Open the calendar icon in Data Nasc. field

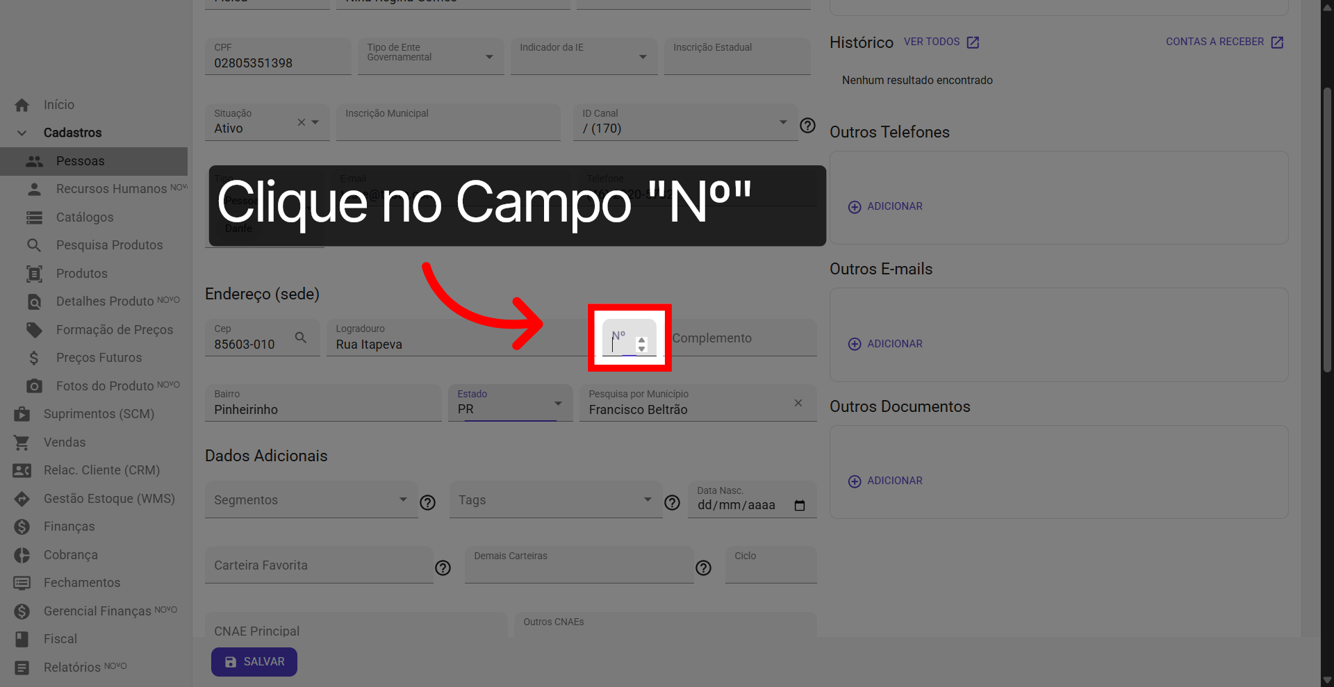point(800,505)
